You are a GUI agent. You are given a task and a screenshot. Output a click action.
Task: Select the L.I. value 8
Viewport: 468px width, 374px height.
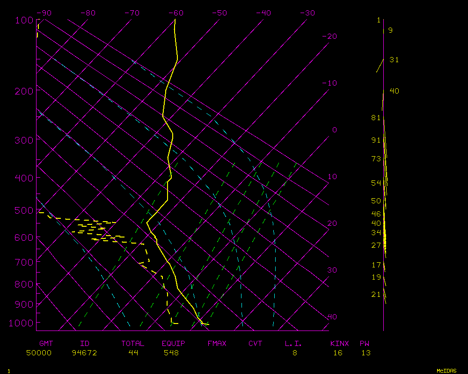point(295,353)
